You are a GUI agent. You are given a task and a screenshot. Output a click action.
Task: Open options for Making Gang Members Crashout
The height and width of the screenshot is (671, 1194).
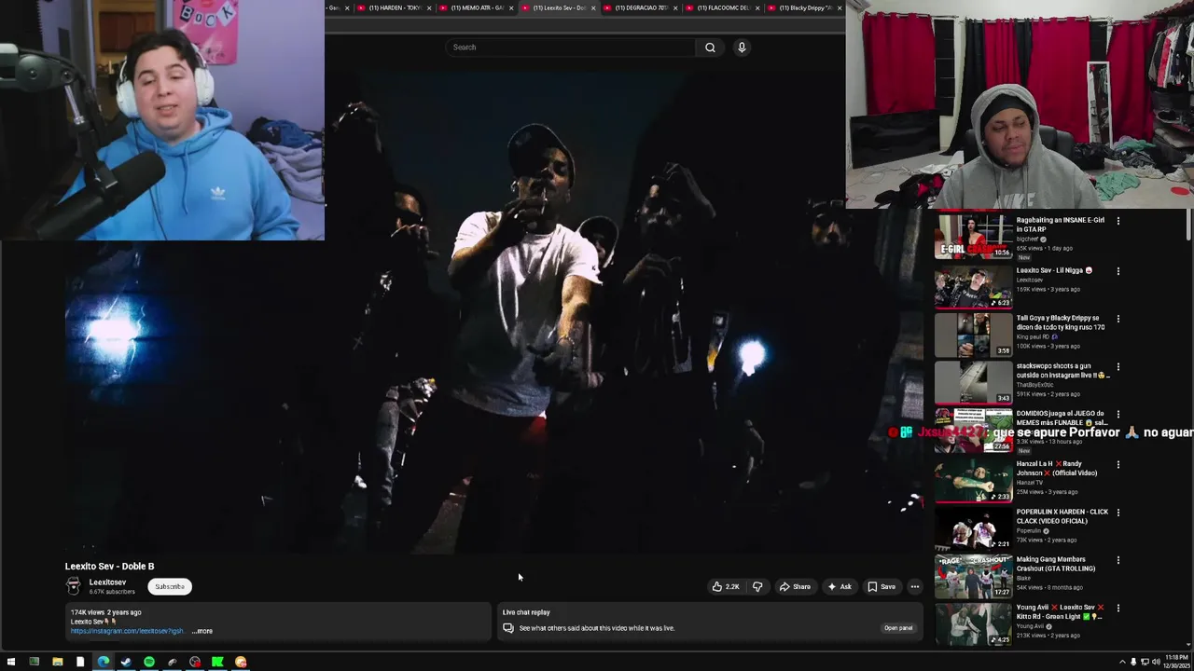[x=1118, y=560]
